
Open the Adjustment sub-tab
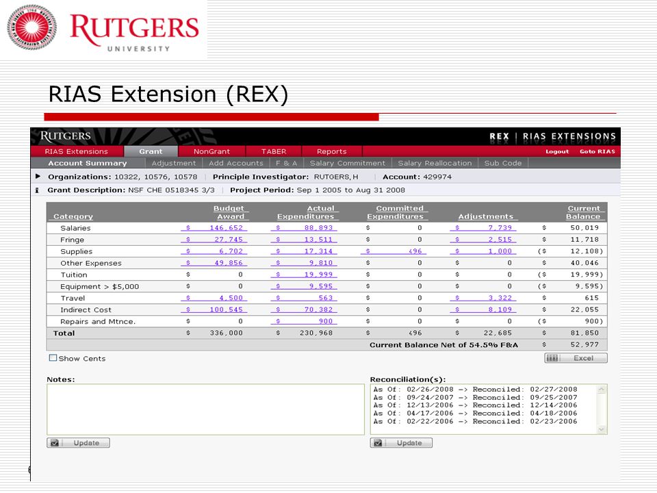point(173,163)
